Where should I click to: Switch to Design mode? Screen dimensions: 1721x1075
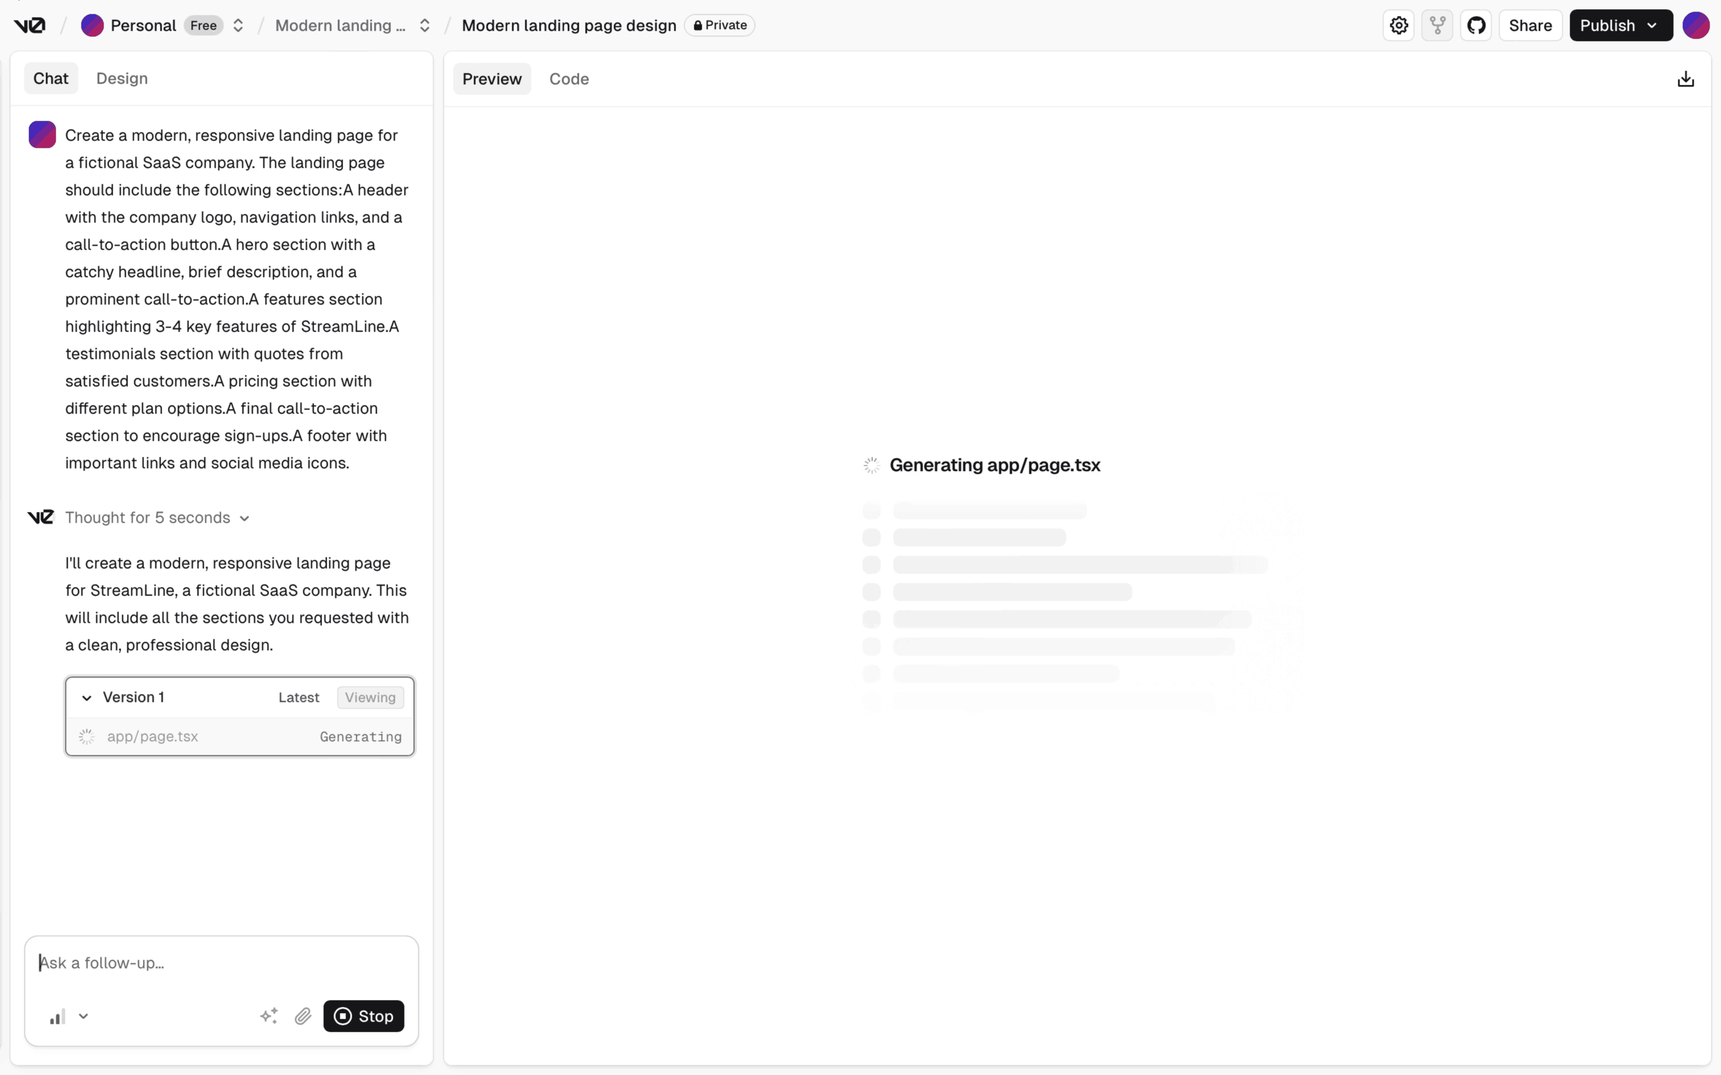click(122, 78)
